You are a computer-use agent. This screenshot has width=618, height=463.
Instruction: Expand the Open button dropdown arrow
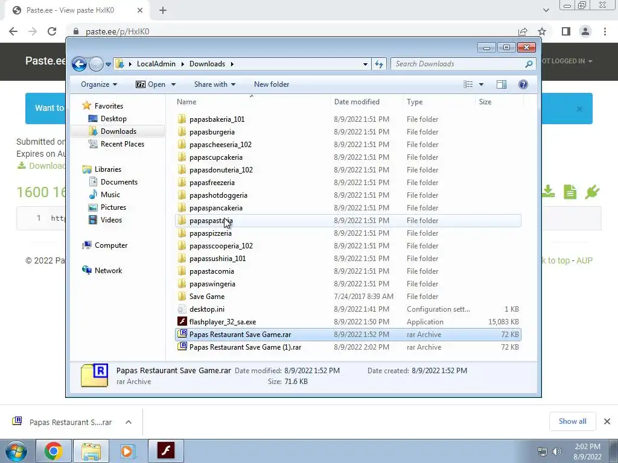tap(173, 84)
